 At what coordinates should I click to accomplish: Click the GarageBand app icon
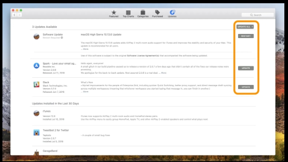[x=36, y=152]
